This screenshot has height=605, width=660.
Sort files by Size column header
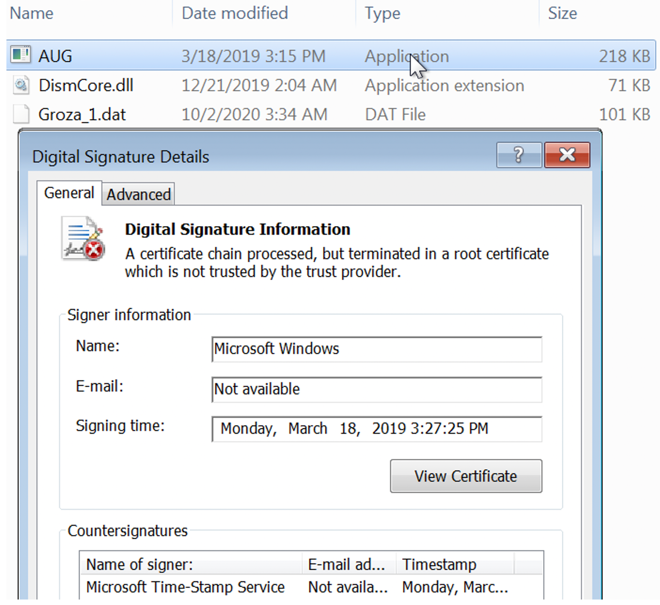point(562,13)
